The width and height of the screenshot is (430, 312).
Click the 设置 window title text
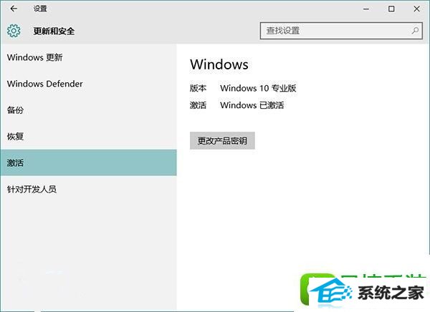(40, 9)
